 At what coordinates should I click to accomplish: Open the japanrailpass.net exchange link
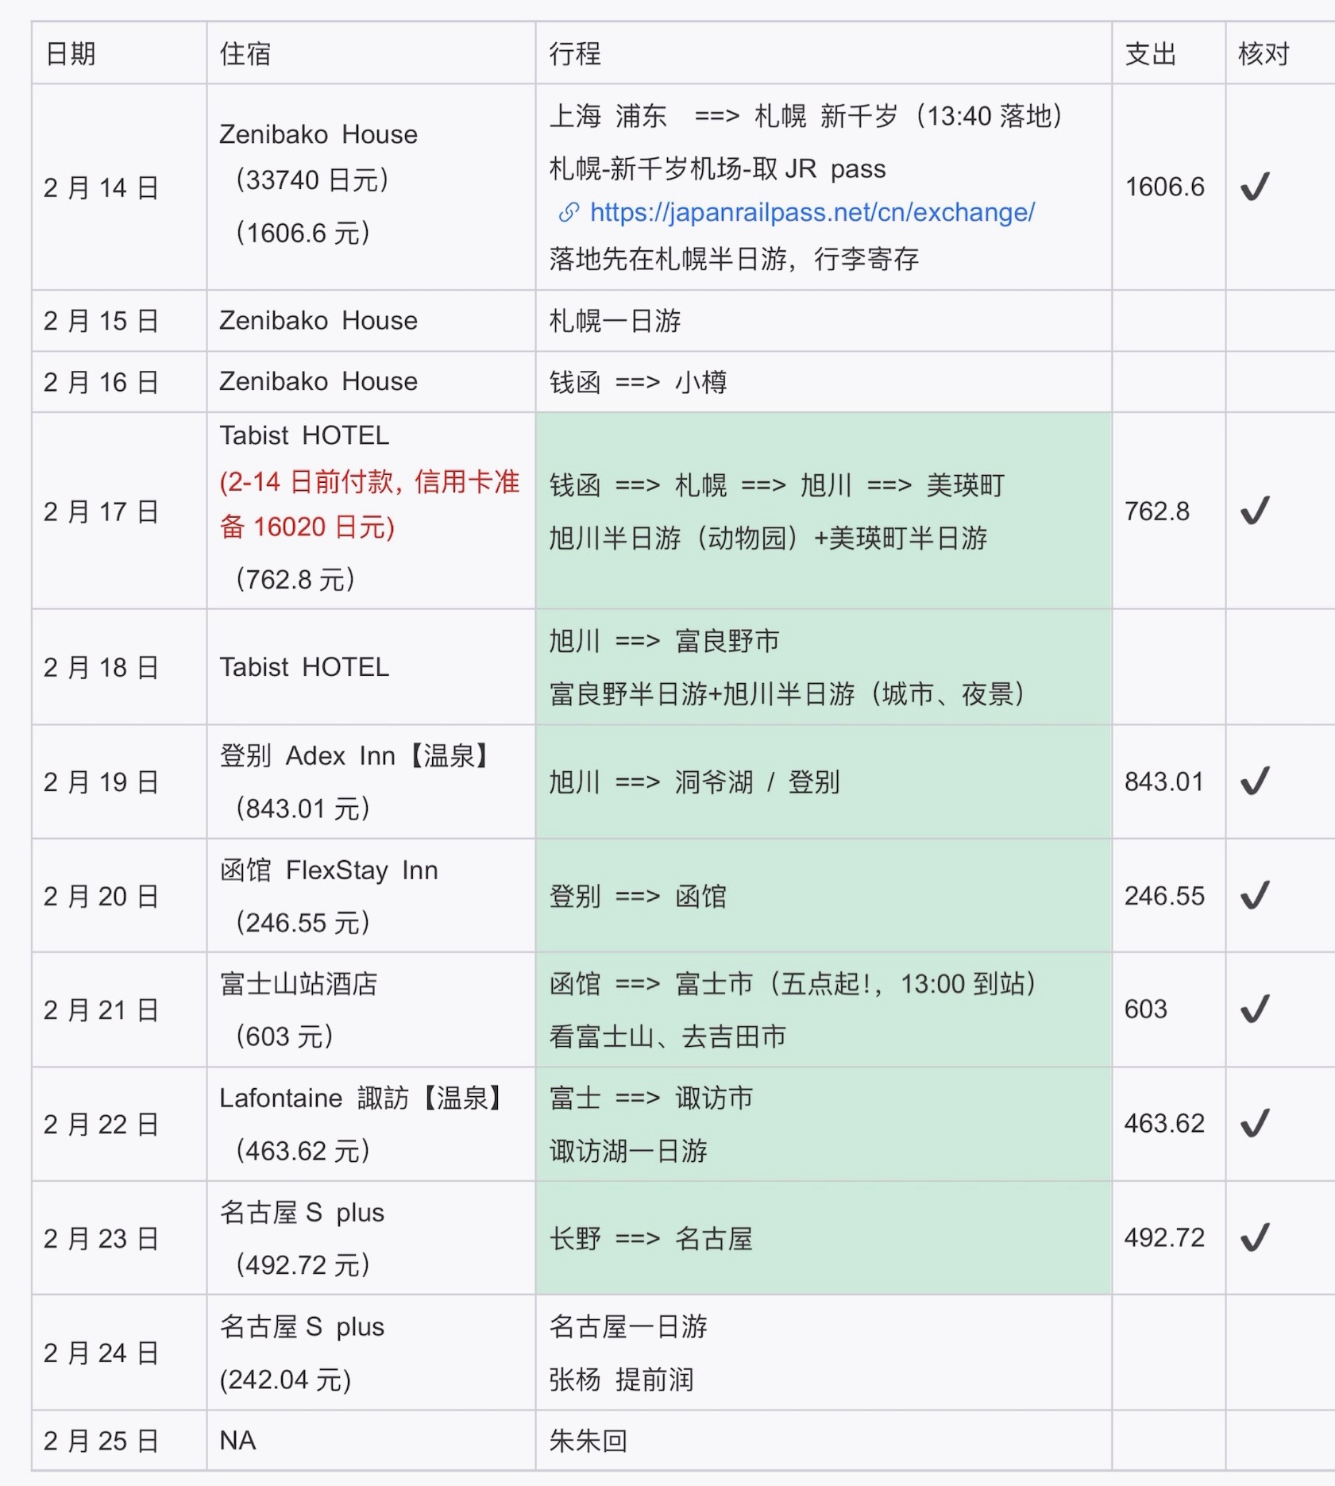coord(812,213)
